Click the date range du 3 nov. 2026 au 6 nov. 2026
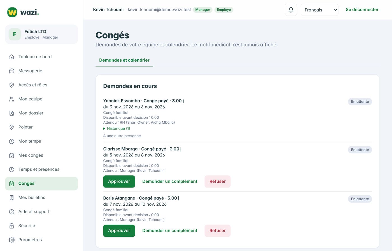 [x=134, y=107]
